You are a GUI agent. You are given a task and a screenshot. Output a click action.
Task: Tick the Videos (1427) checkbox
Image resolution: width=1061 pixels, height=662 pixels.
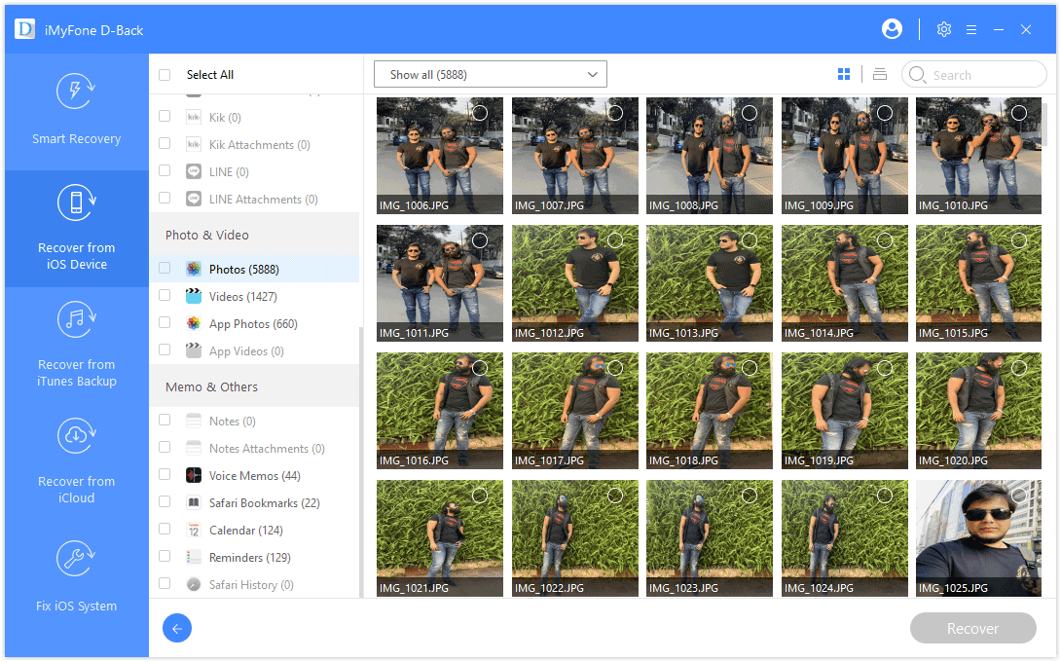(x=165, y=296)
